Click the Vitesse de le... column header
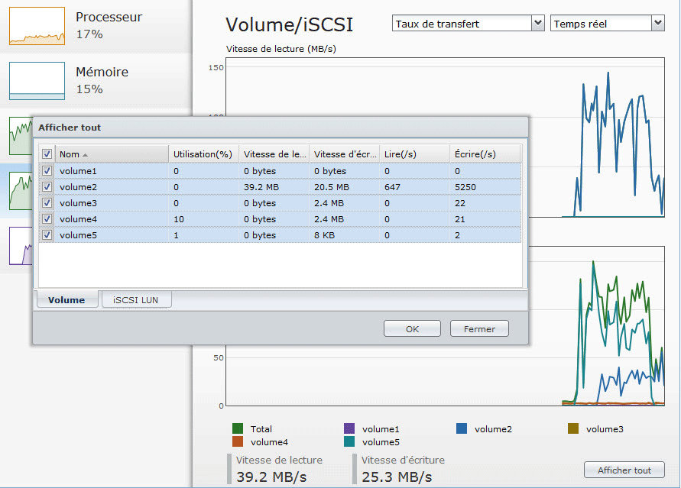Viewport: 681px width, 488px height. point(274,154)
